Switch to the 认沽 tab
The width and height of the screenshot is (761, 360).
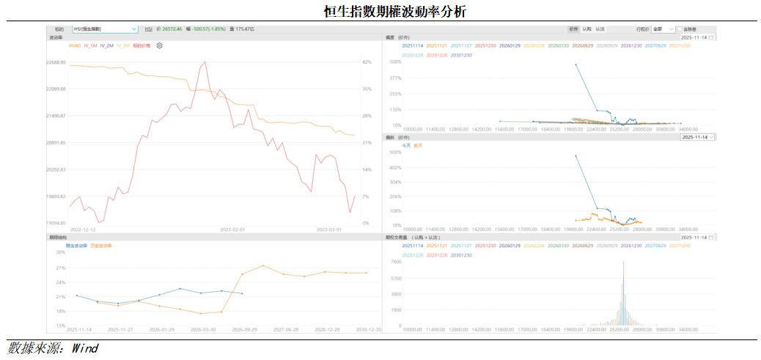(600, 29)
